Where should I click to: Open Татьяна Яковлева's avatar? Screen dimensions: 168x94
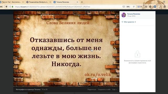point(124,15)
